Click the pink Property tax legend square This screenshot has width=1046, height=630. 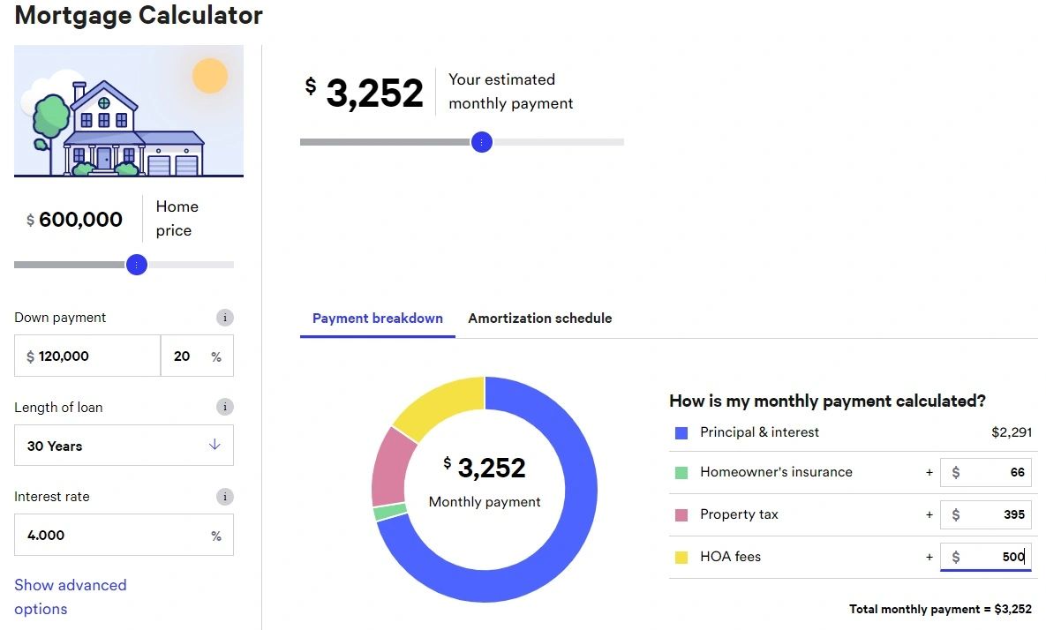coord(681,515)
